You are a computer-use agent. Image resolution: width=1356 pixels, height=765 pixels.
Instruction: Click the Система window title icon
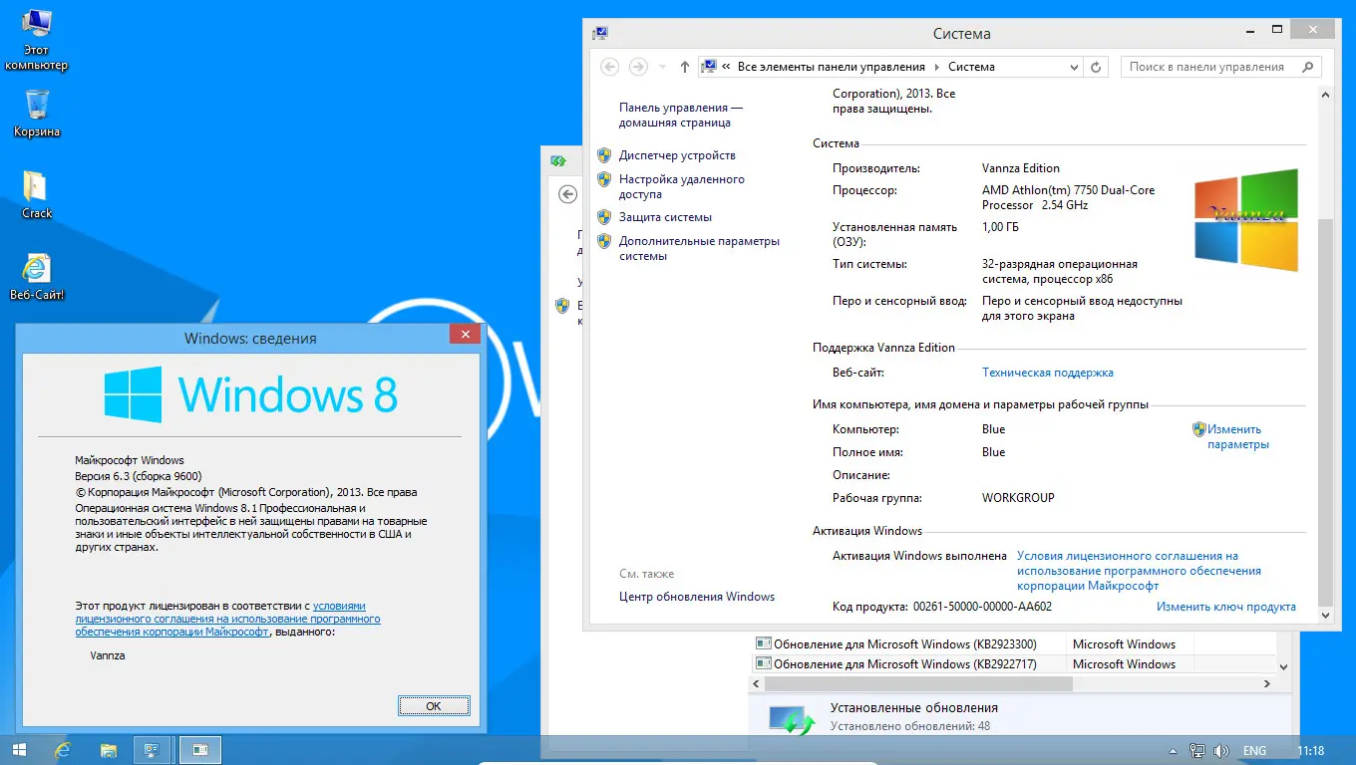pyautogui.click(x=600, y=33)
